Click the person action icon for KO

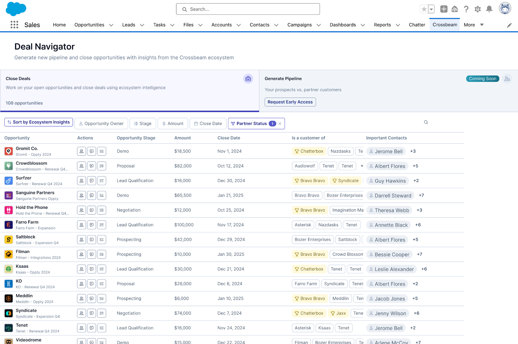[82, 284]
